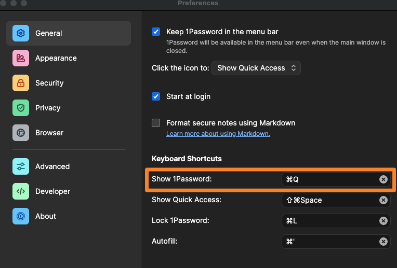Viewport: 397px width, 268px height.
Task: Open the Show Quick Access dropdown
Action: 256,68
